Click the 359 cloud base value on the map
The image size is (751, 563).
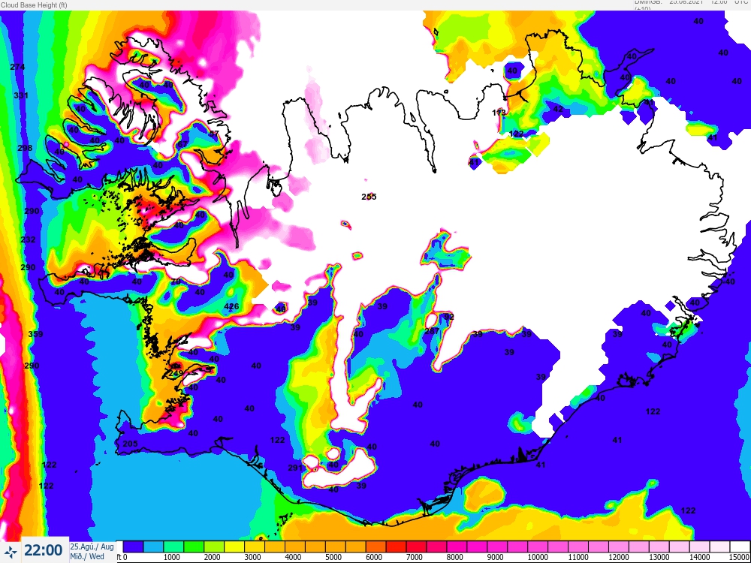tap(35, 334)
